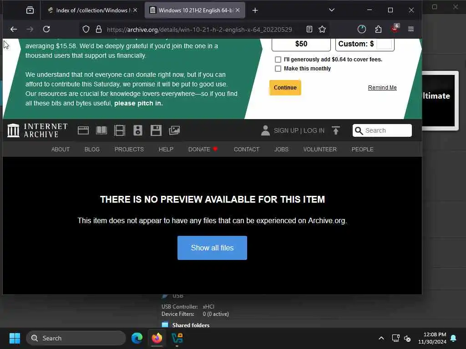
Task: Click the upload arrow icon
Action: click(336, 130)
